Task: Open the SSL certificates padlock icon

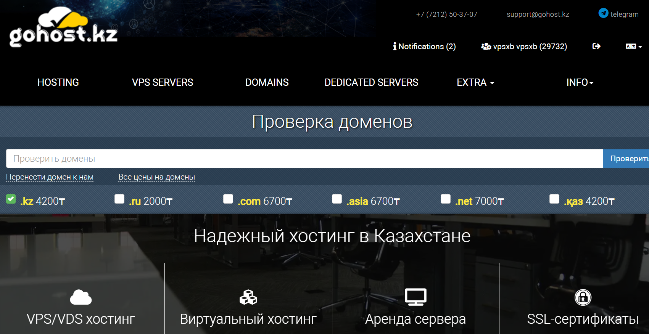Action: coord(583,297)
